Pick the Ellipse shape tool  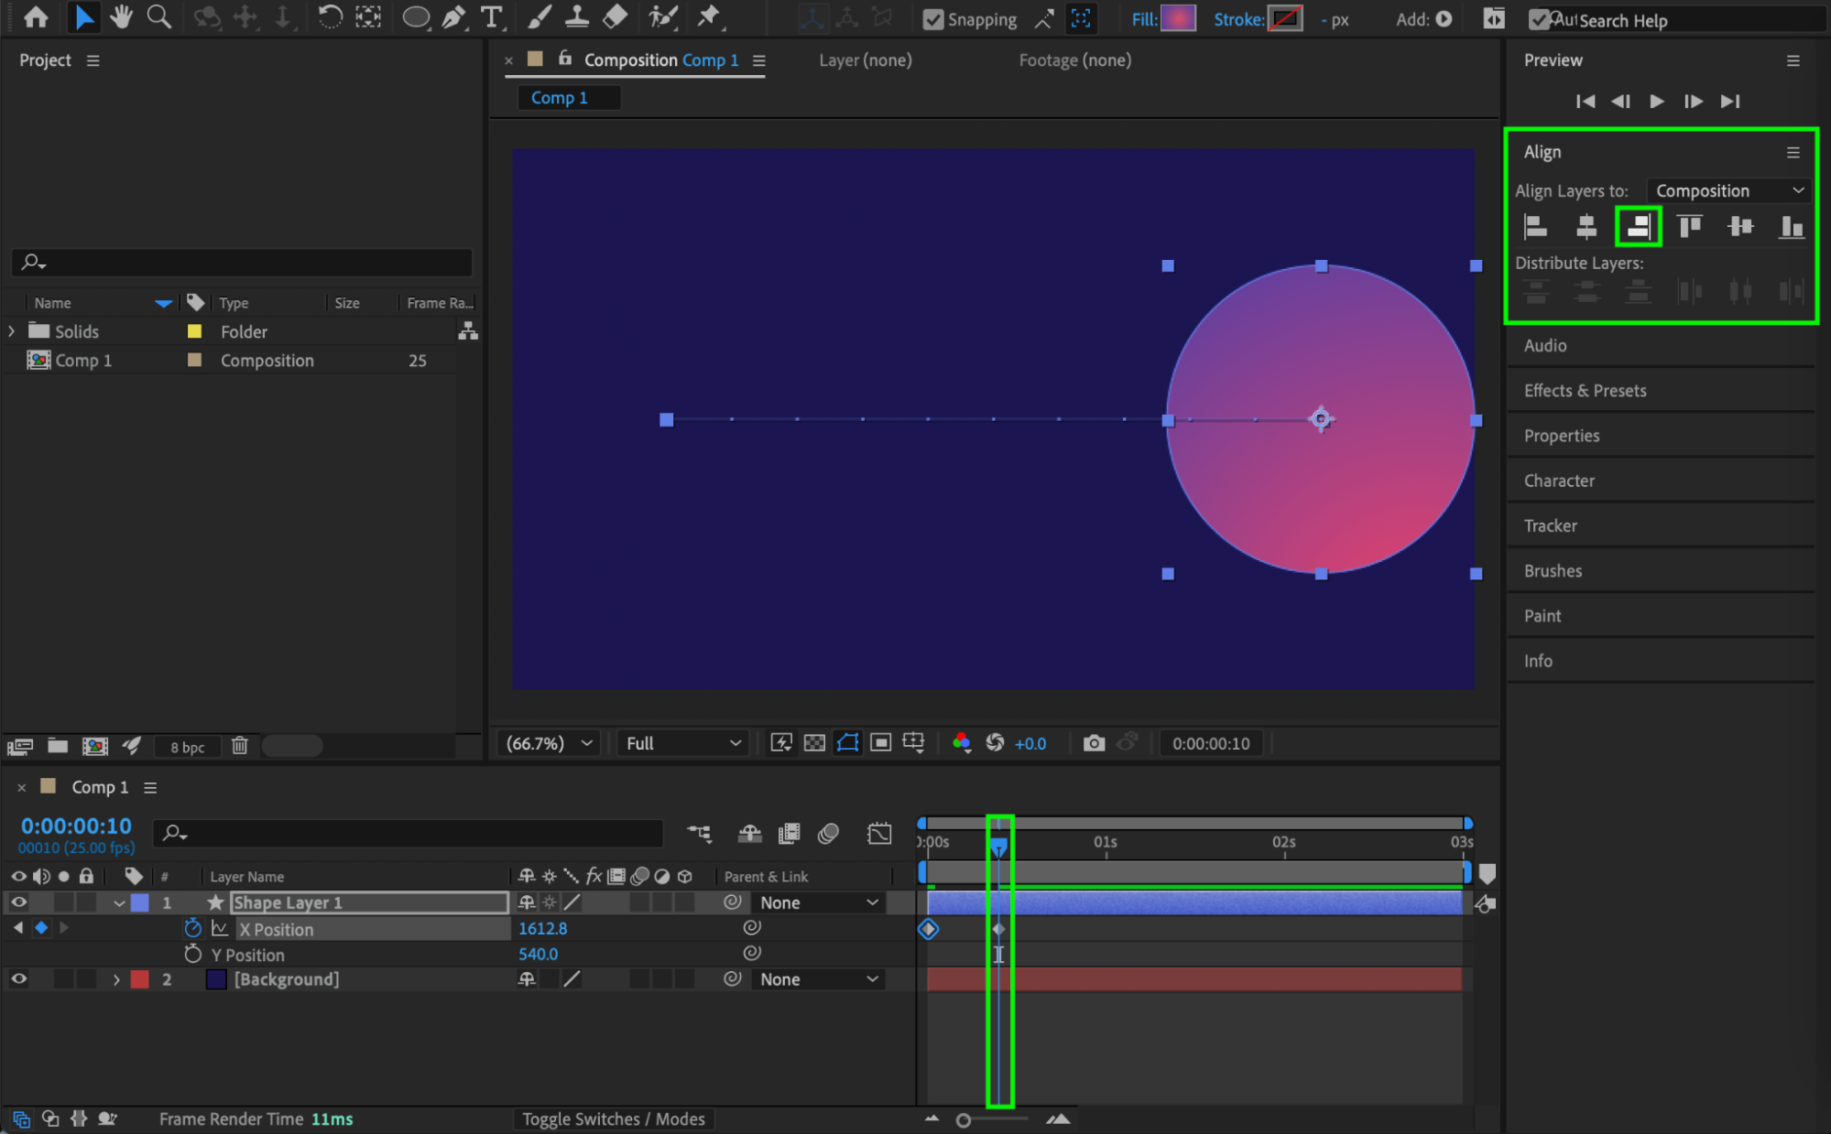(416, 17)
